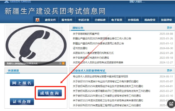Open the 政策文件 menu item
175x111 pixels.
click(x=50, y=20)
